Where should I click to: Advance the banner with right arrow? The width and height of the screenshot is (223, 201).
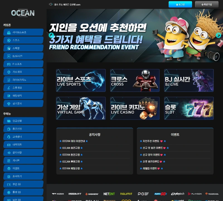[x=219, y=35]
